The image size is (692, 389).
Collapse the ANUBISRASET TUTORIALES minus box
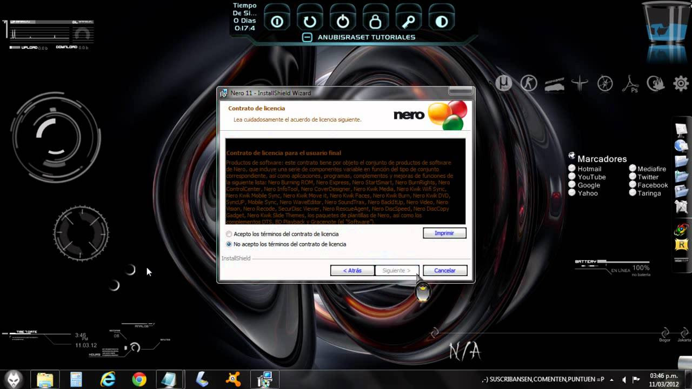pos(307,37)
